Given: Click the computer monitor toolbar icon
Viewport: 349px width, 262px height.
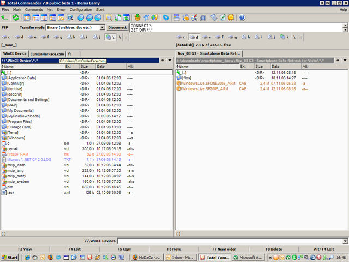Looking at the screenshot, I should [177, 17].
